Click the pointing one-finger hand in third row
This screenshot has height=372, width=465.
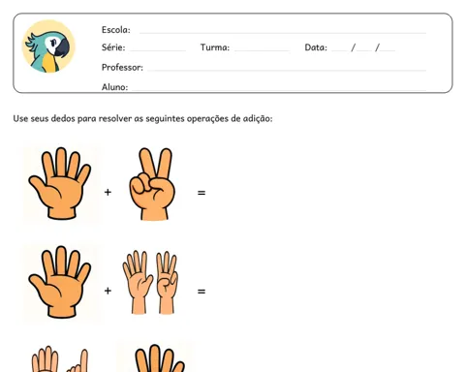pos(78,360)
